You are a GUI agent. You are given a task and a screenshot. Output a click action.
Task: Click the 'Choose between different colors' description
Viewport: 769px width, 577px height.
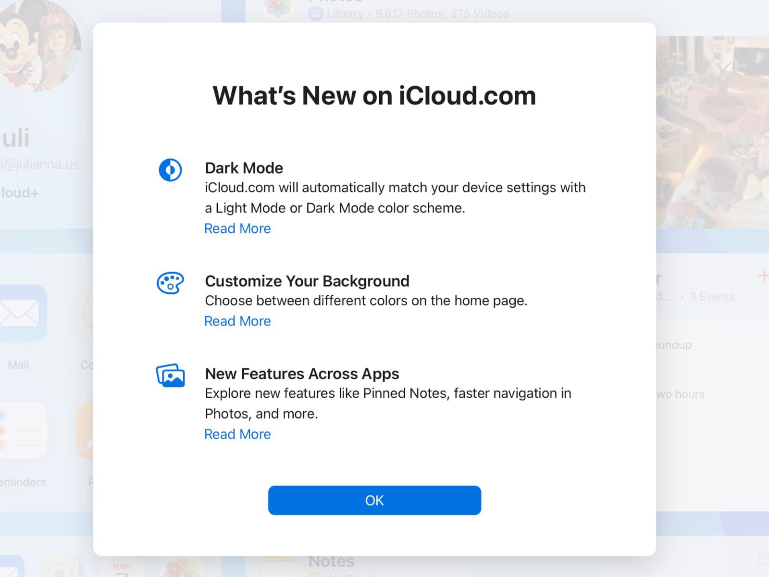[366, 301]
